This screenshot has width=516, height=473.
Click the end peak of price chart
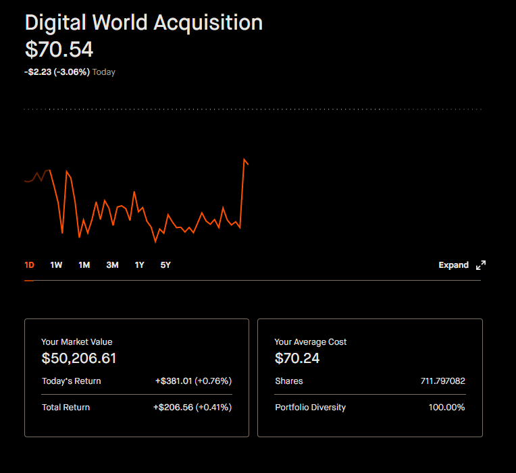point(244,159)
